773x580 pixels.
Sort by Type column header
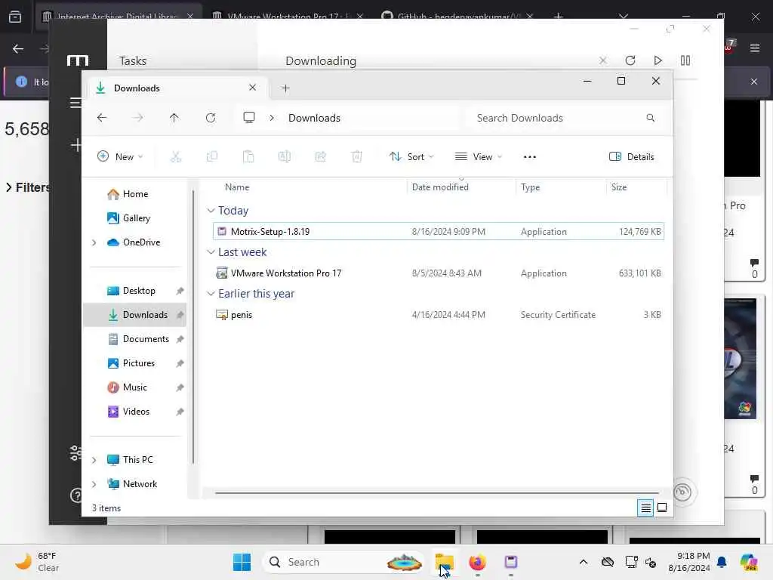tap(531, 187)
